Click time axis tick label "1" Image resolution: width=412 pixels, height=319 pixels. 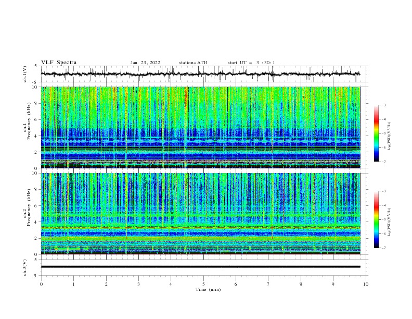(x=73, y=284)
